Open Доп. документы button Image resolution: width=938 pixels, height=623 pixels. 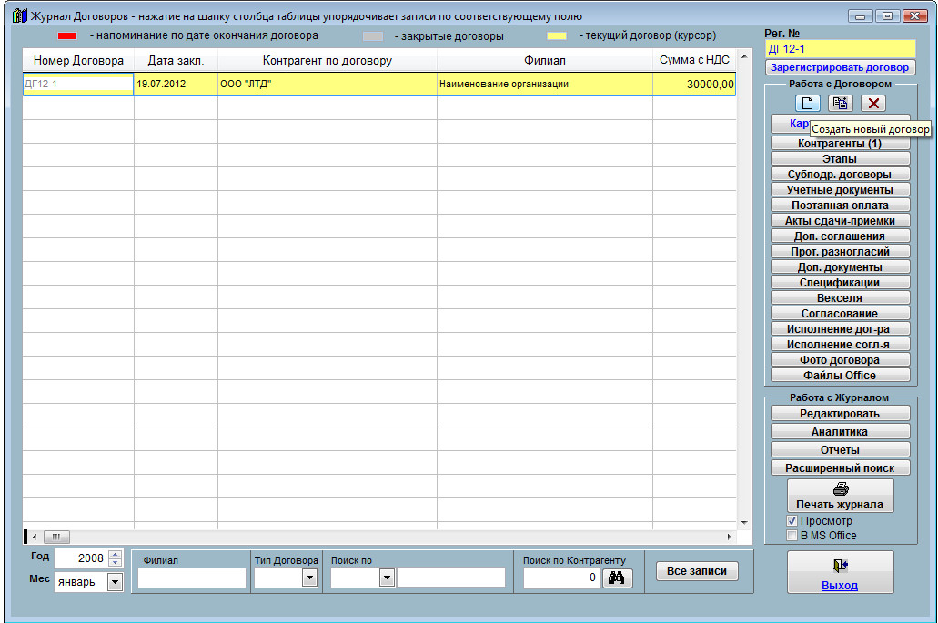click(840, 267)
